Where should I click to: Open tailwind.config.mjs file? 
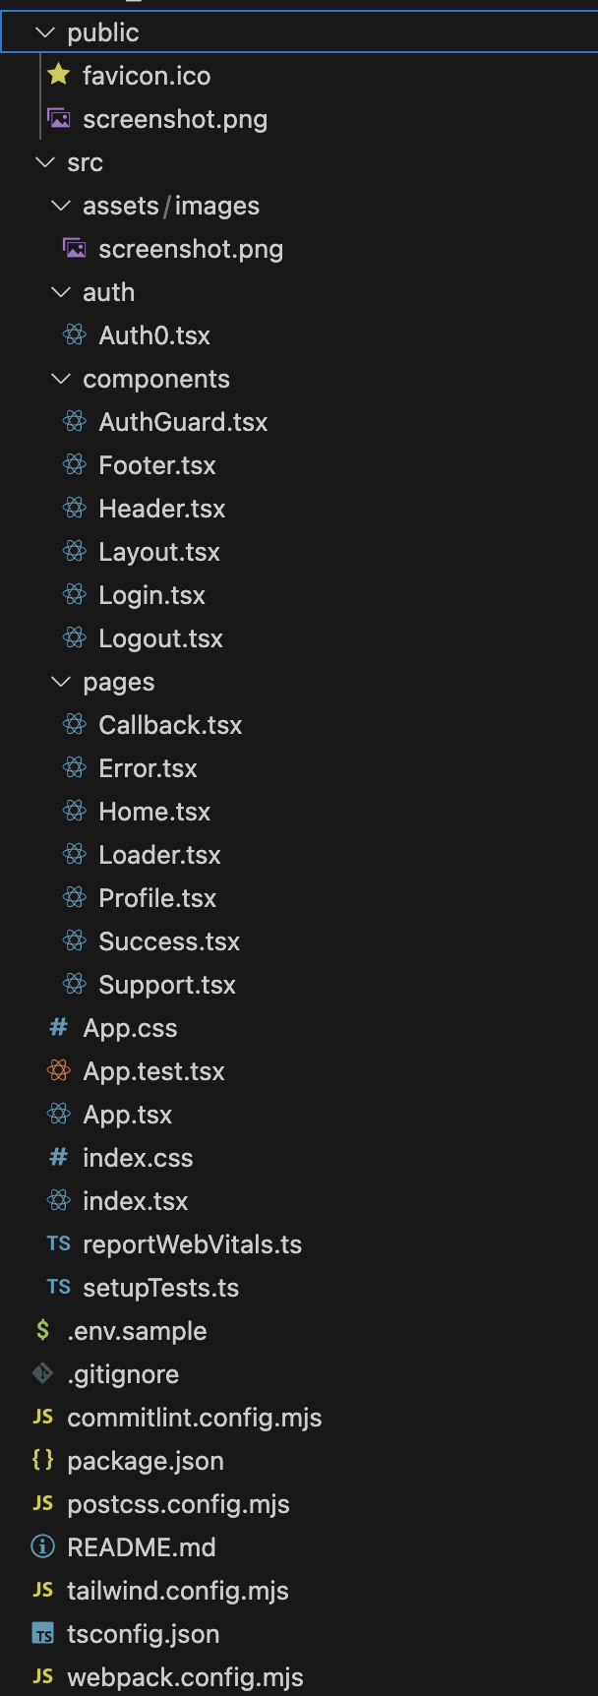(x=178, y=1591)
